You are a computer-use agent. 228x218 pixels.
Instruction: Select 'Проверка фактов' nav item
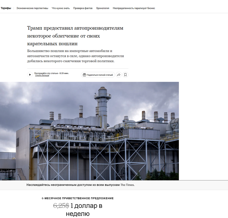pos(83,8)
